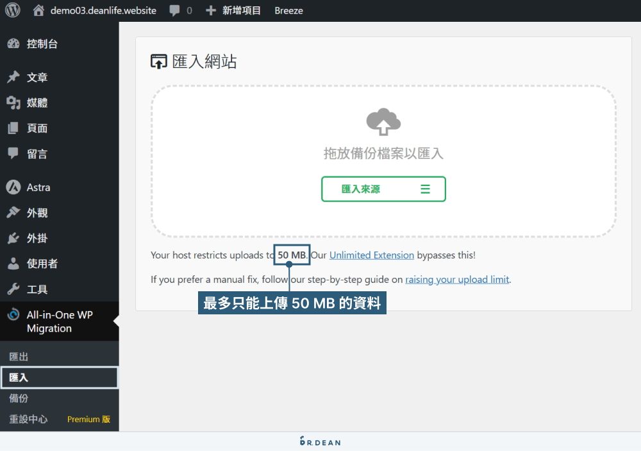Image resolution: width=641 pixels, height=451 pixels.
Task: Select the Astra theme sidebar icon
Action: click(14, 187)
